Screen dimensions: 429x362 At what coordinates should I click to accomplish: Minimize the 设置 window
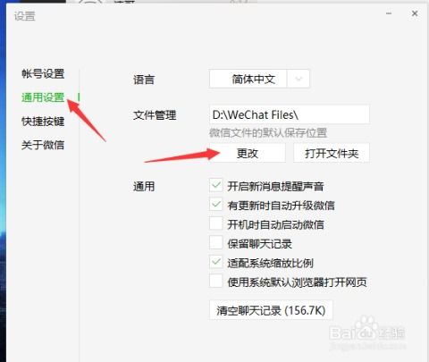tap(389, 13)
